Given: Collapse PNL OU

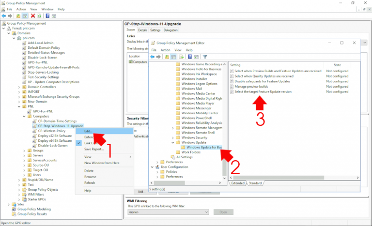Looking at the screenshot, I should [x=19, y=106].
